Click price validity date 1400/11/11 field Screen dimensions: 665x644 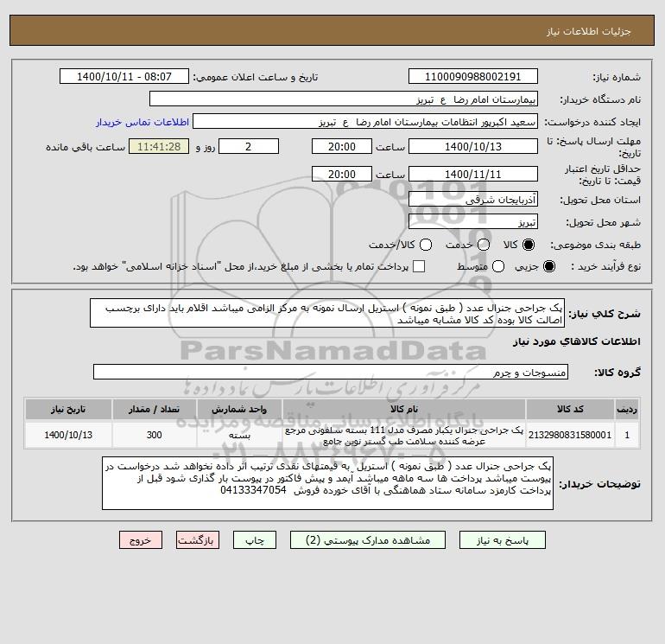click(473, 174)
